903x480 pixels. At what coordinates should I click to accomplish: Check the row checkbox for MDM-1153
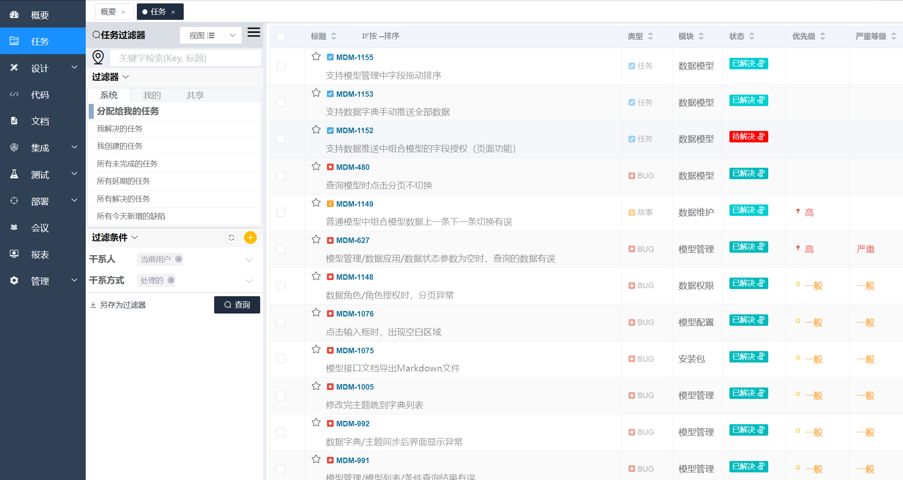pyautogui.click(x=280, y=102)
